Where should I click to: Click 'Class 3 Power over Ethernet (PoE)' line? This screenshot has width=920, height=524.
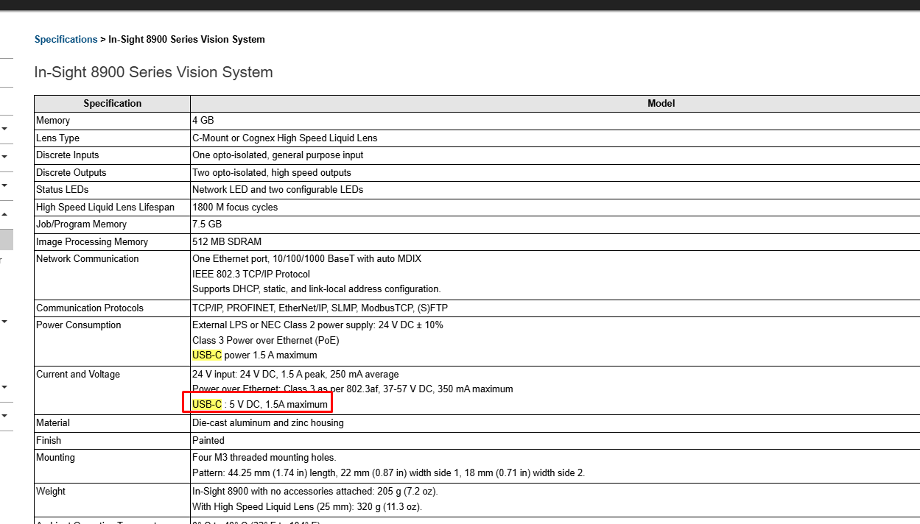pyautogui.click(x=266, y=340)
